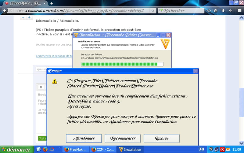Image resolution: width=244 pixels, height=153 pixels.
Task: Bookmark this page with the star icon
Action: point(209,11)
